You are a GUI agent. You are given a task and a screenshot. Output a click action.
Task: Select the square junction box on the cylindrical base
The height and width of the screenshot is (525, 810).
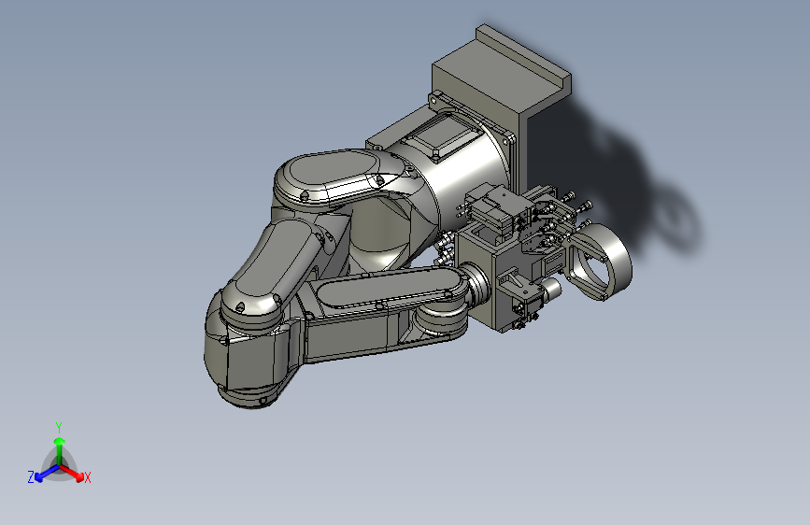[442, 135]
